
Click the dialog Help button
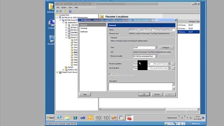click(x=85, y=94)
